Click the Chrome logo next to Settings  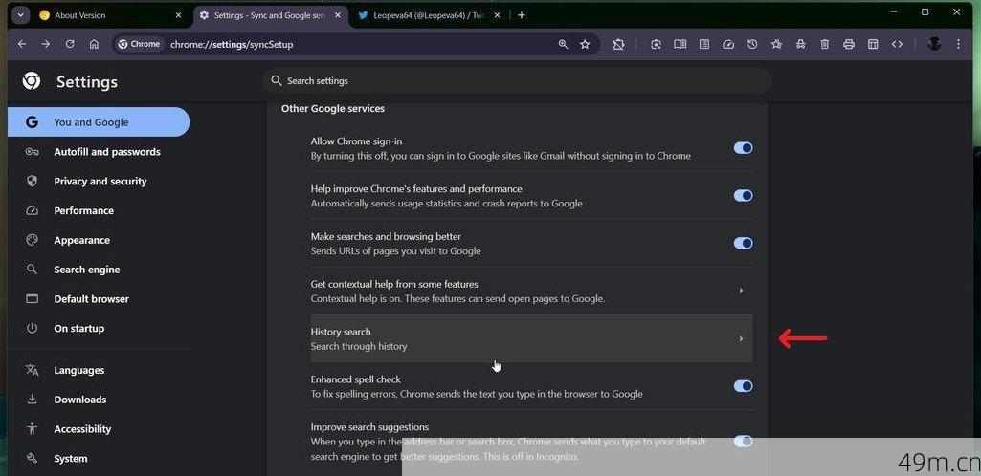(32, 81)
